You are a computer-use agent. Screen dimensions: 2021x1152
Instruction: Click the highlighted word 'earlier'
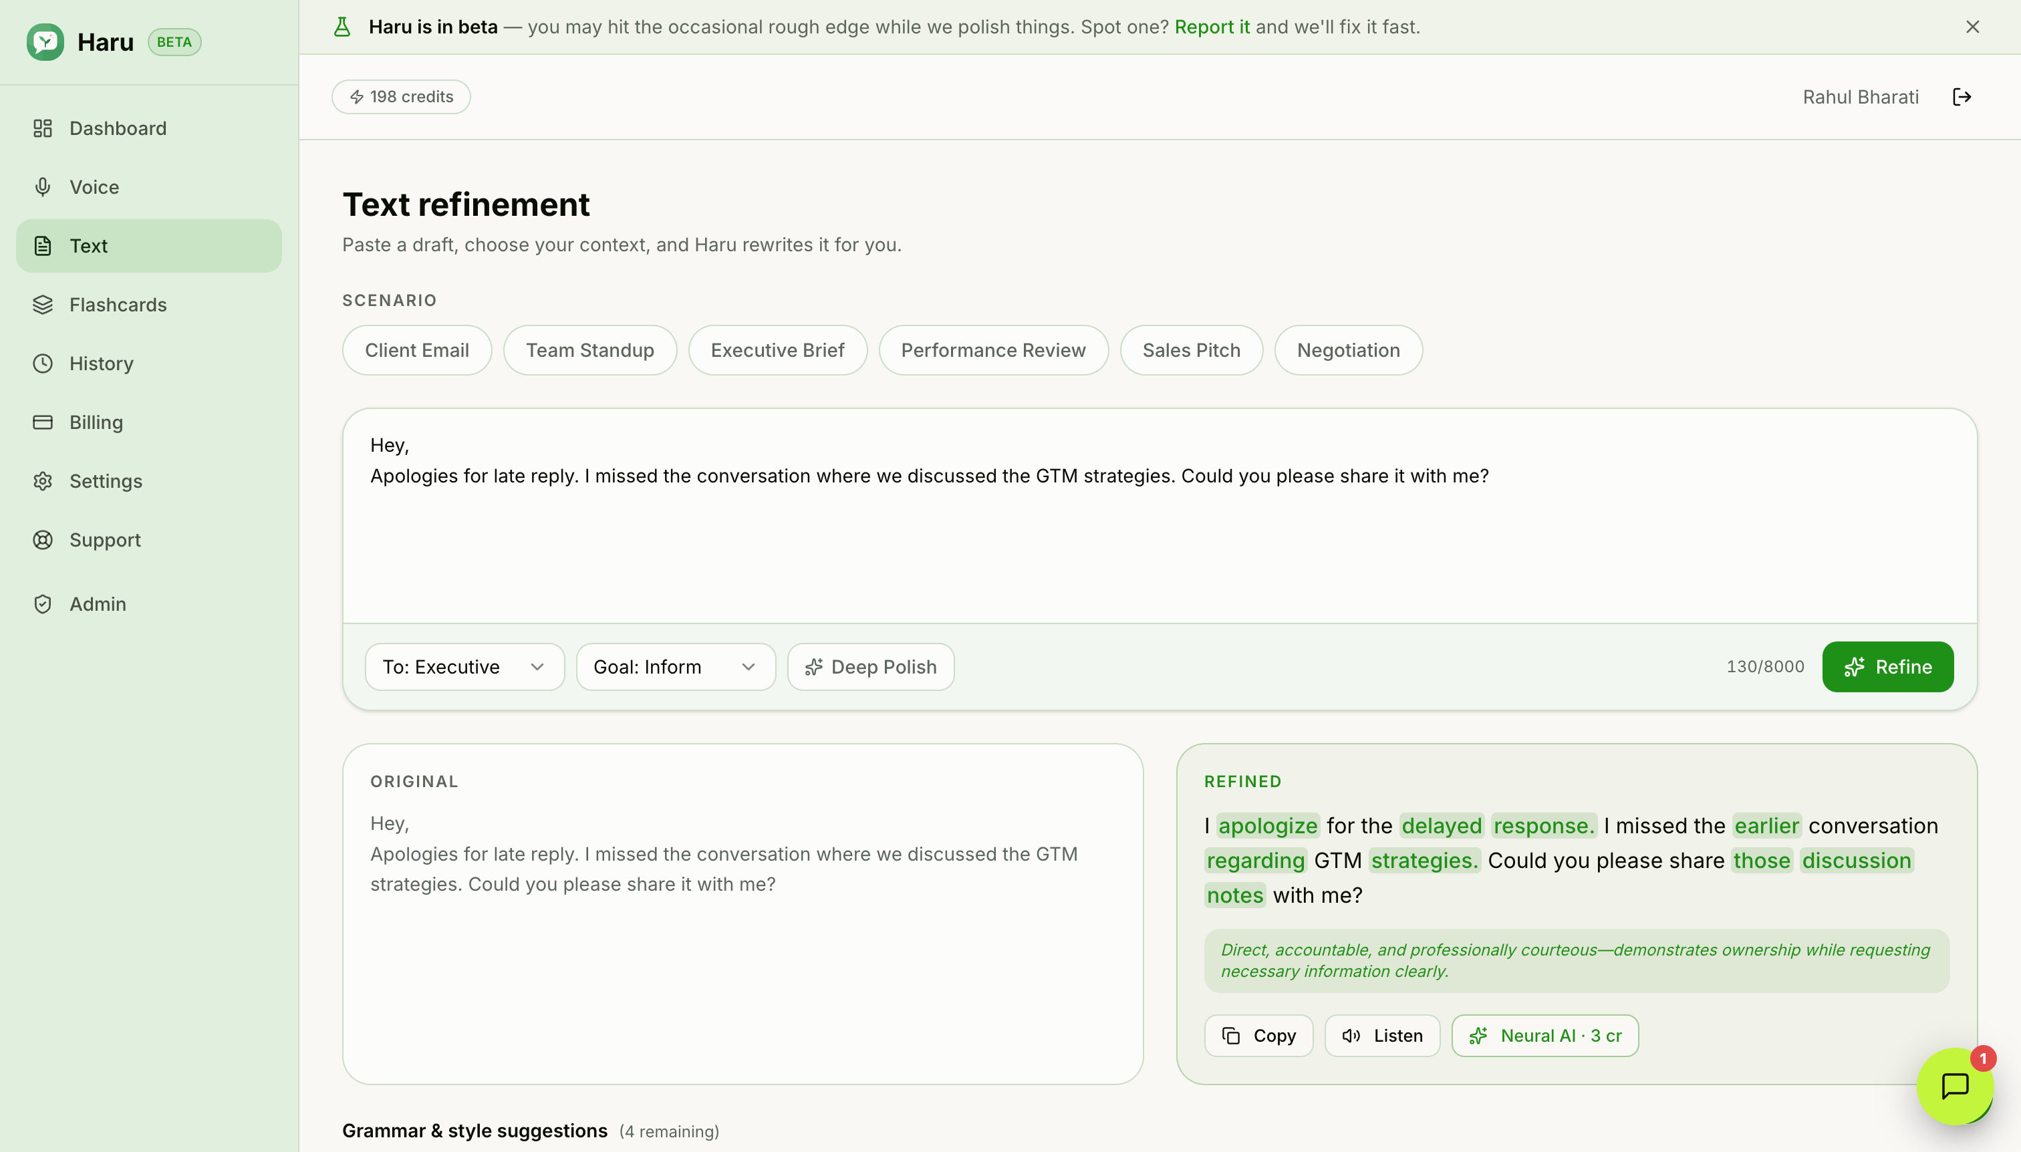tap(1767, 825)
